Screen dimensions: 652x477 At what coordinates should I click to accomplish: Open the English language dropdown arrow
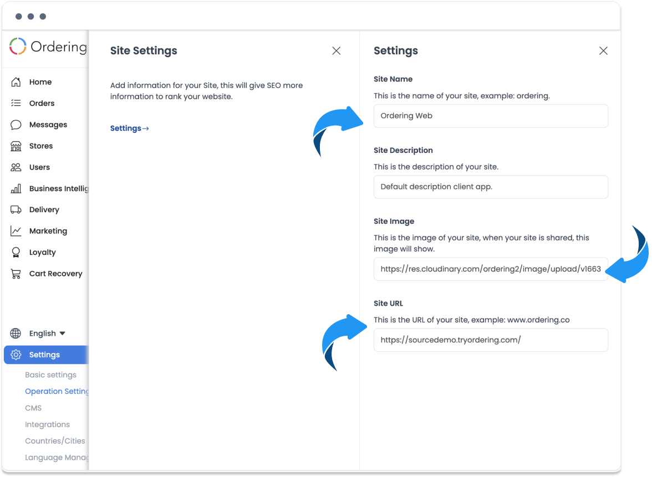click(62, 334)
